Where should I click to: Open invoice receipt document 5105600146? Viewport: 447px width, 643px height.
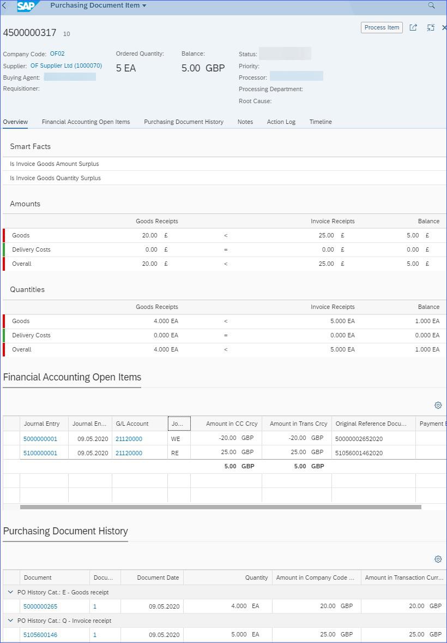tap(40, 635)
